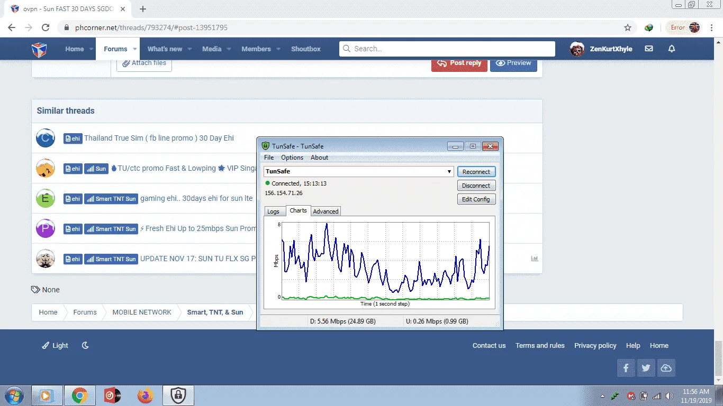Select the Charts tab
This screenshot has height=406, width=723.
click(298, 210)
